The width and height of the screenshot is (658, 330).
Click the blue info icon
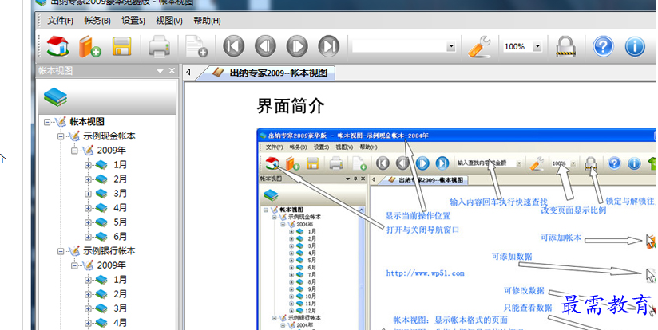635,46
